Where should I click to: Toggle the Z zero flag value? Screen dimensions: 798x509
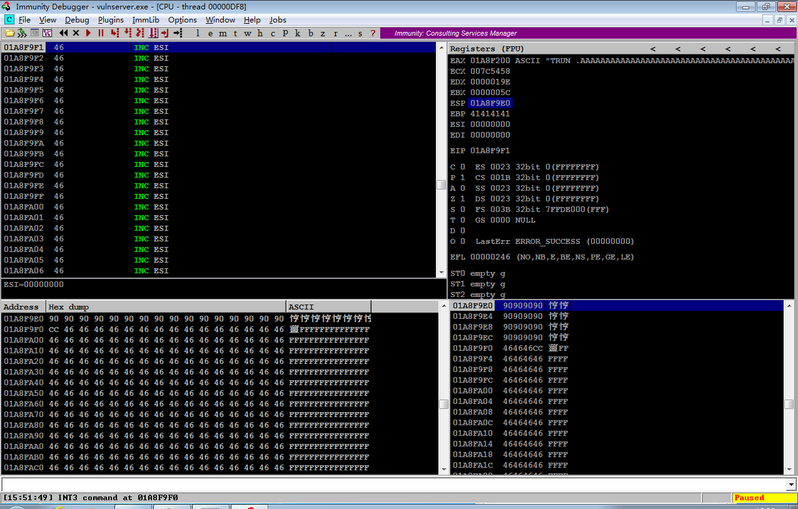[462, 199]
